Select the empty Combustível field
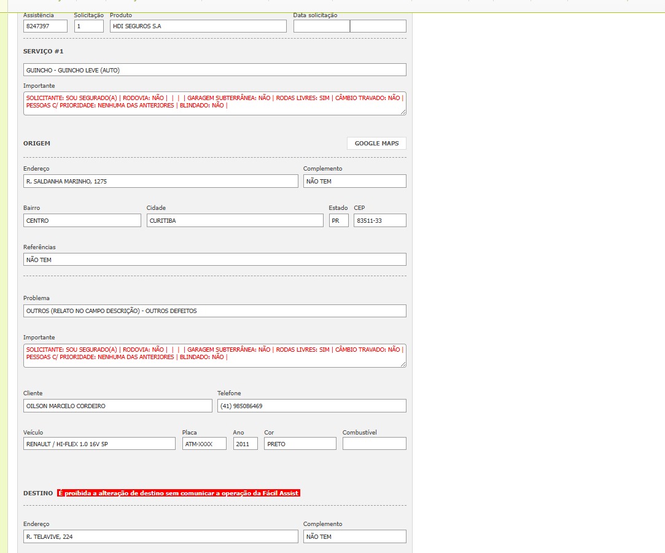The image size is (665, 553). pyautogui.click(x=374, y=444)
